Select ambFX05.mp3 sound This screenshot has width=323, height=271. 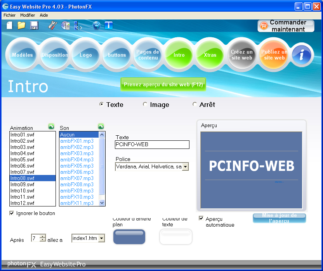coord(79,166)
